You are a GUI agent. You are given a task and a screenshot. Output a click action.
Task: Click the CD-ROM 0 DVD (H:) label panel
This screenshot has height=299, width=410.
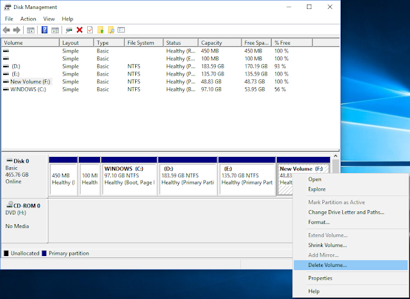25,221
